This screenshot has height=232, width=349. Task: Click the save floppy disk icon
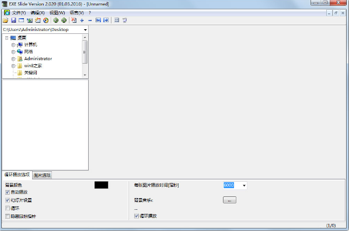point(13,20)
